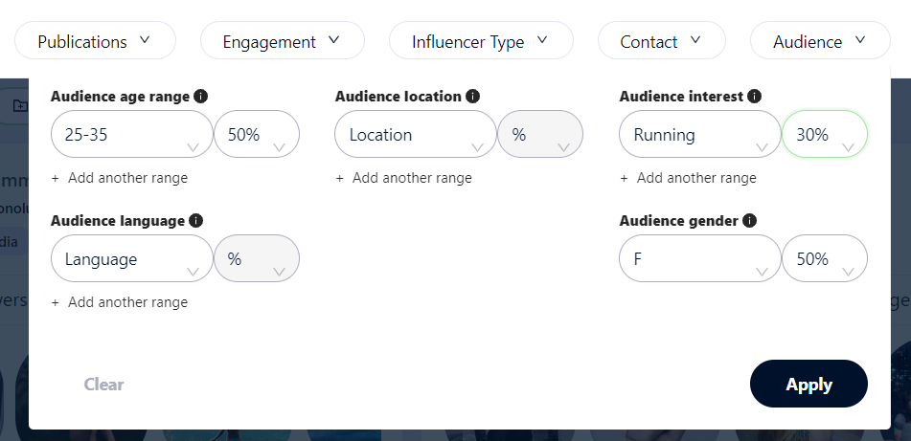Open the age range 50% percentage dropdown
This screenshot has height=441, width=911.
click(257, 135)
